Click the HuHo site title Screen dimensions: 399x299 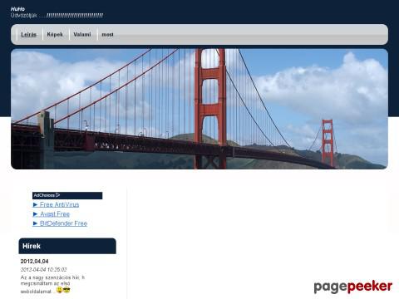tap(17, 9)
